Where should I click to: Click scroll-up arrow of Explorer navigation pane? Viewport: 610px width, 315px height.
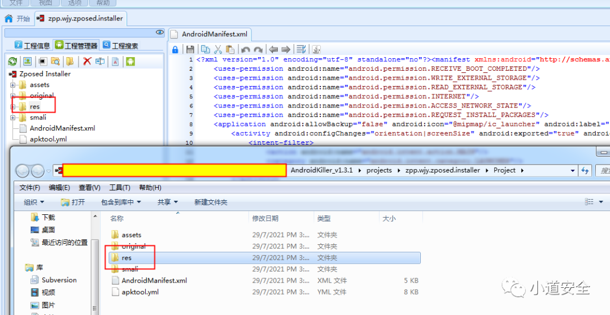point(95,216)
